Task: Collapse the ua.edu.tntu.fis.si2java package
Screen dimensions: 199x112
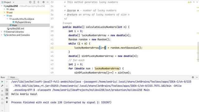Action: tap(7, 19)
